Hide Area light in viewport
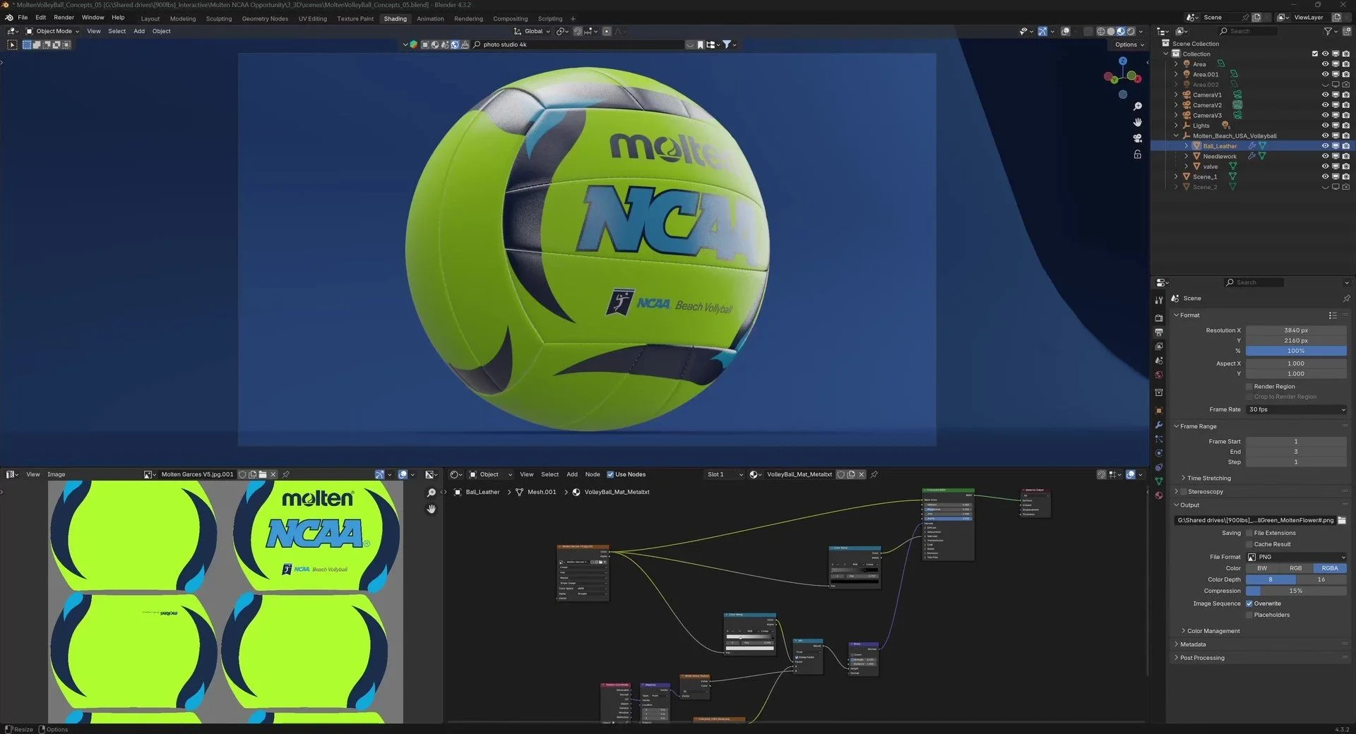 (1325, 64)
